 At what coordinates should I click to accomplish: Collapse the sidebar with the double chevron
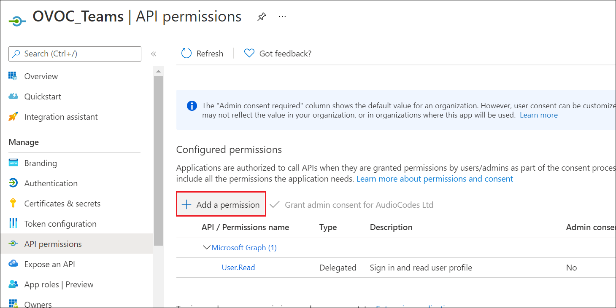[154, 54]
